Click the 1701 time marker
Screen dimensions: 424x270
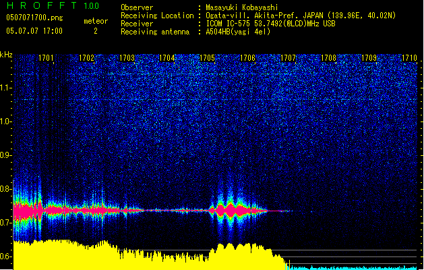click(x=46, y=58)
